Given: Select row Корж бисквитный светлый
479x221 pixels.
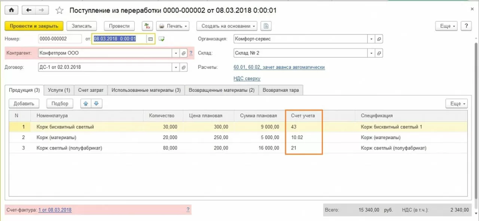Looking at the screenshot, I should click(x=238, y=127).
